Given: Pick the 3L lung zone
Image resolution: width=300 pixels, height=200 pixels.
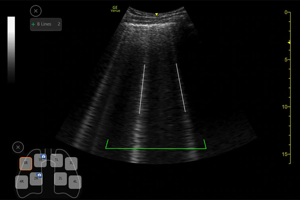Looking at the screenshot, I should pos(71,163).
